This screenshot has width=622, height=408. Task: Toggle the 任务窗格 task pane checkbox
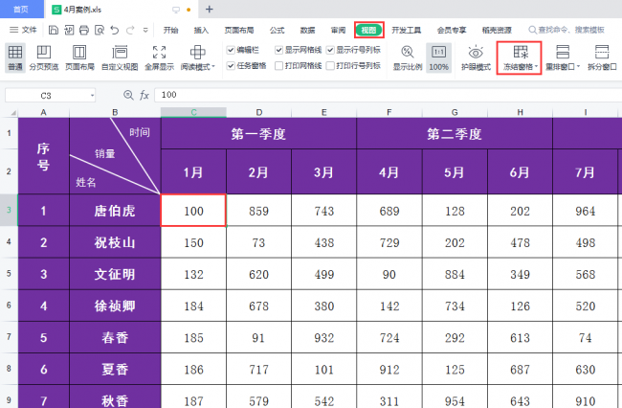231,65
